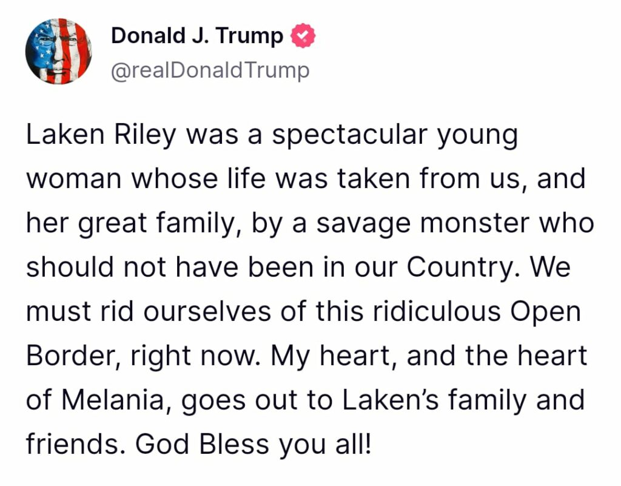Click 'Open' at the end of the fifth line
The width and height of the screenshot is (621, 486).
(x=545, y=312)
